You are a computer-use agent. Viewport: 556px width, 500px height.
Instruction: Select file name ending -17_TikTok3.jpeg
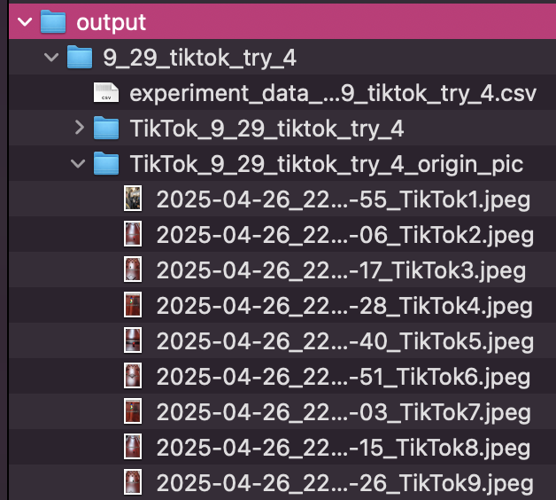341,271
